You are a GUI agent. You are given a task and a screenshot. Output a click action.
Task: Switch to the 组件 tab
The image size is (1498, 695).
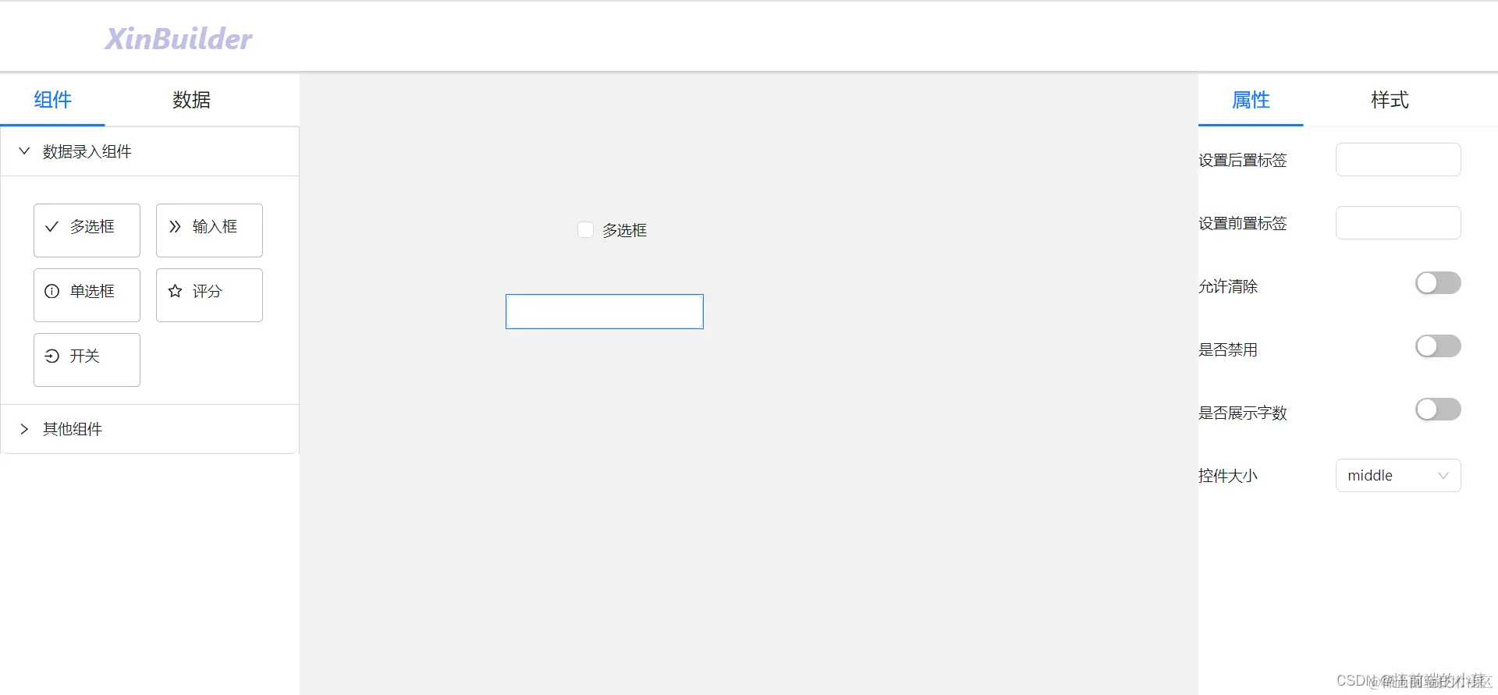52,100
